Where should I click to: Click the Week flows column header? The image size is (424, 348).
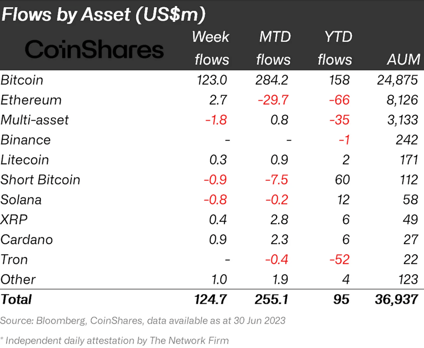coord(211,48)
